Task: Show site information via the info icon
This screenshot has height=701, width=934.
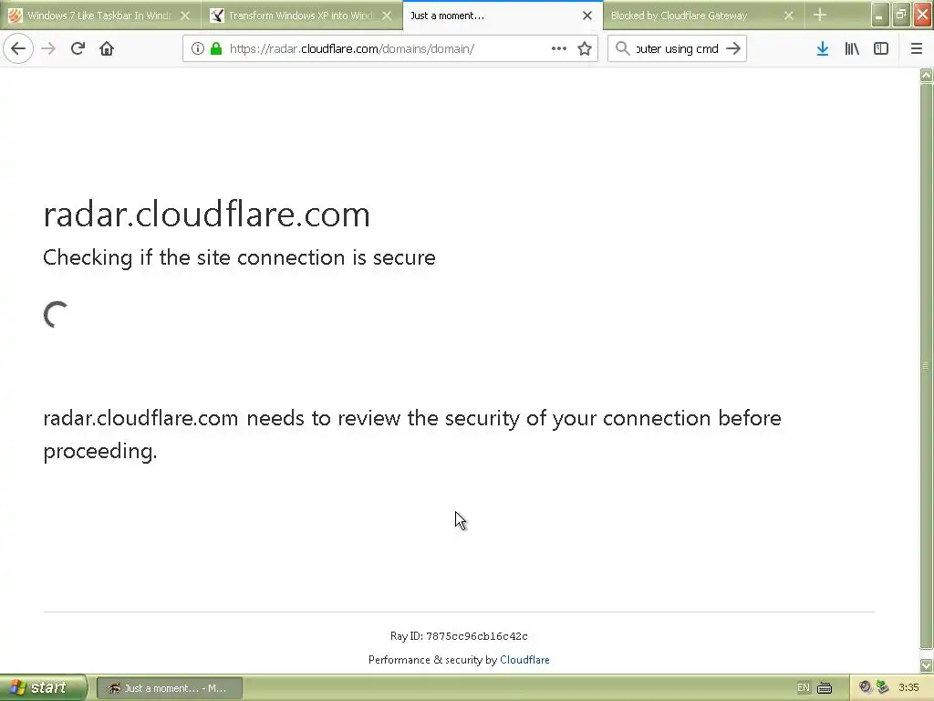Action: (x=198, y=48)
